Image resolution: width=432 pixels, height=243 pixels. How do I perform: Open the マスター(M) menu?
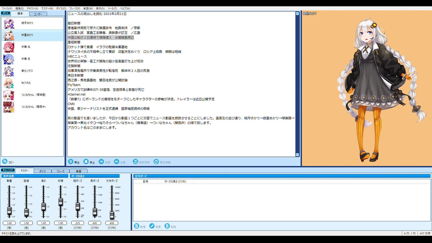47,9
